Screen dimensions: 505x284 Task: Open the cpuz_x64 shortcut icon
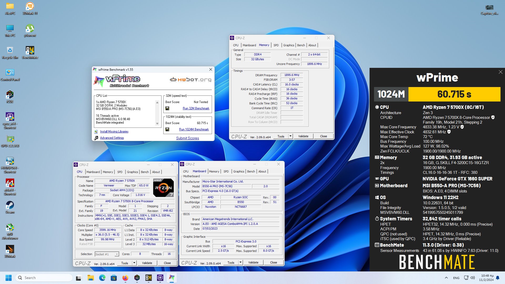tap(10, 120)
